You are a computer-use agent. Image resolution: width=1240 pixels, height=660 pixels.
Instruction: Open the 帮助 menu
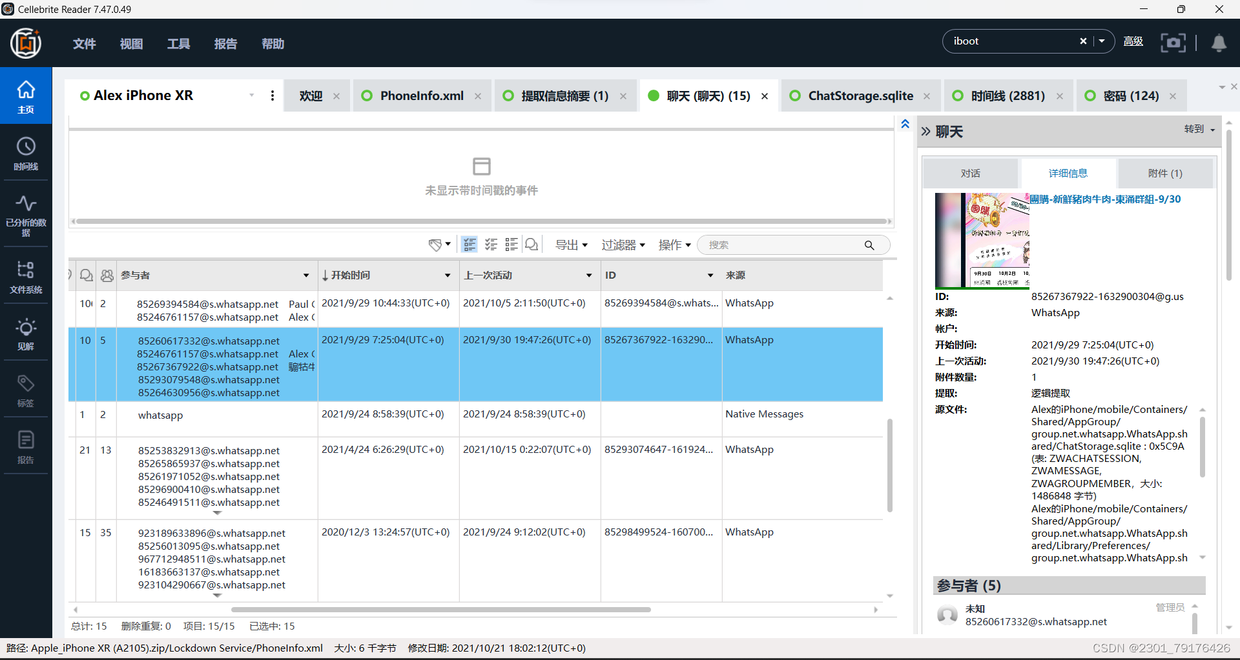(x=273, y=43)
